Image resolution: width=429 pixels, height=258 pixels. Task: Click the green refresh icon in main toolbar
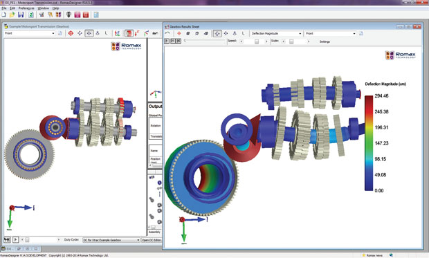pyautogui.click(x=31, y=15)
